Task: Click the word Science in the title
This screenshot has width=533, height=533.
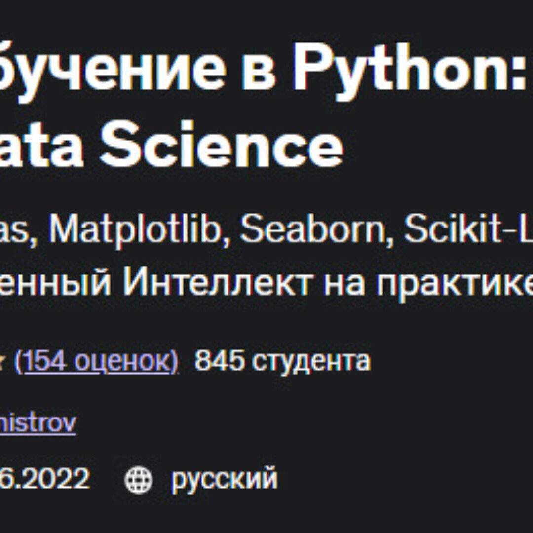Action: [221, 146]
